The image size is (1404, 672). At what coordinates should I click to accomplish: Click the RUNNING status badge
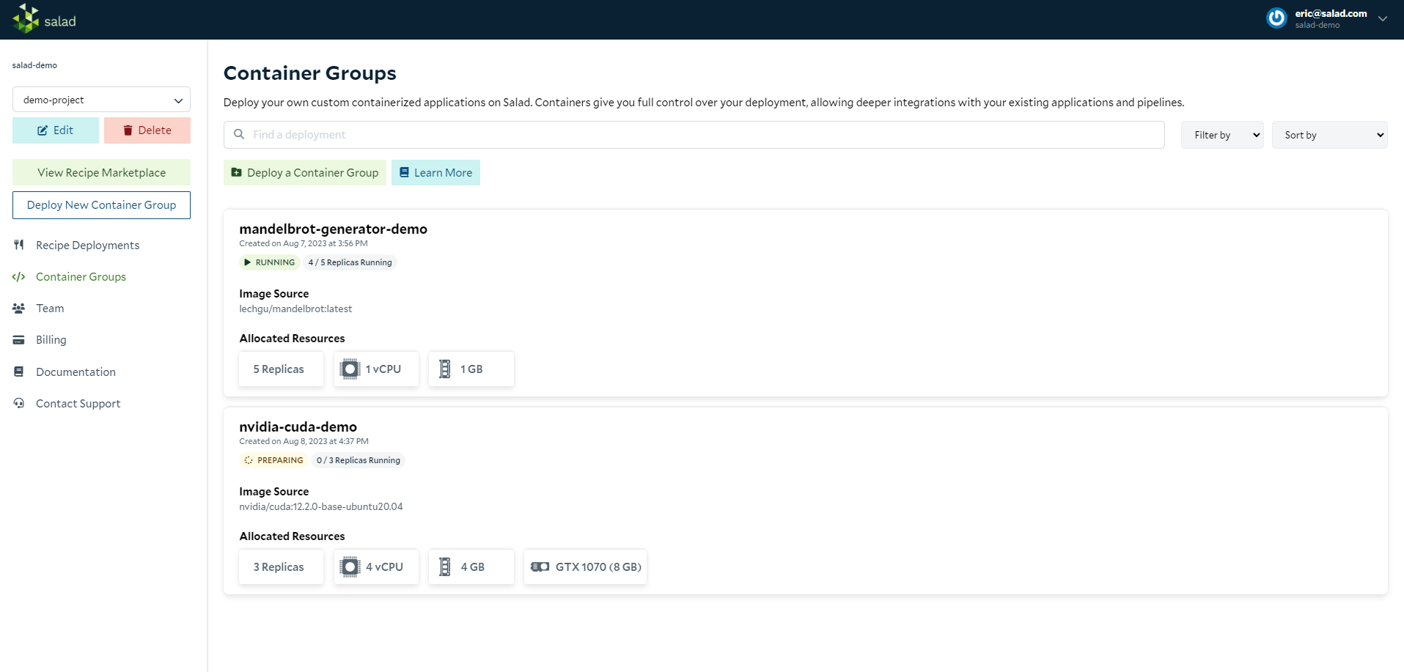[x=269, y=262]
